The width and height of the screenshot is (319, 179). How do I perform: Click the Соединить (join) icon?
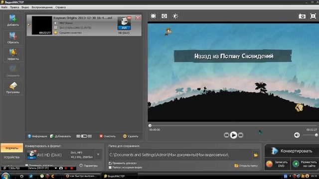(x=13, y=71)
